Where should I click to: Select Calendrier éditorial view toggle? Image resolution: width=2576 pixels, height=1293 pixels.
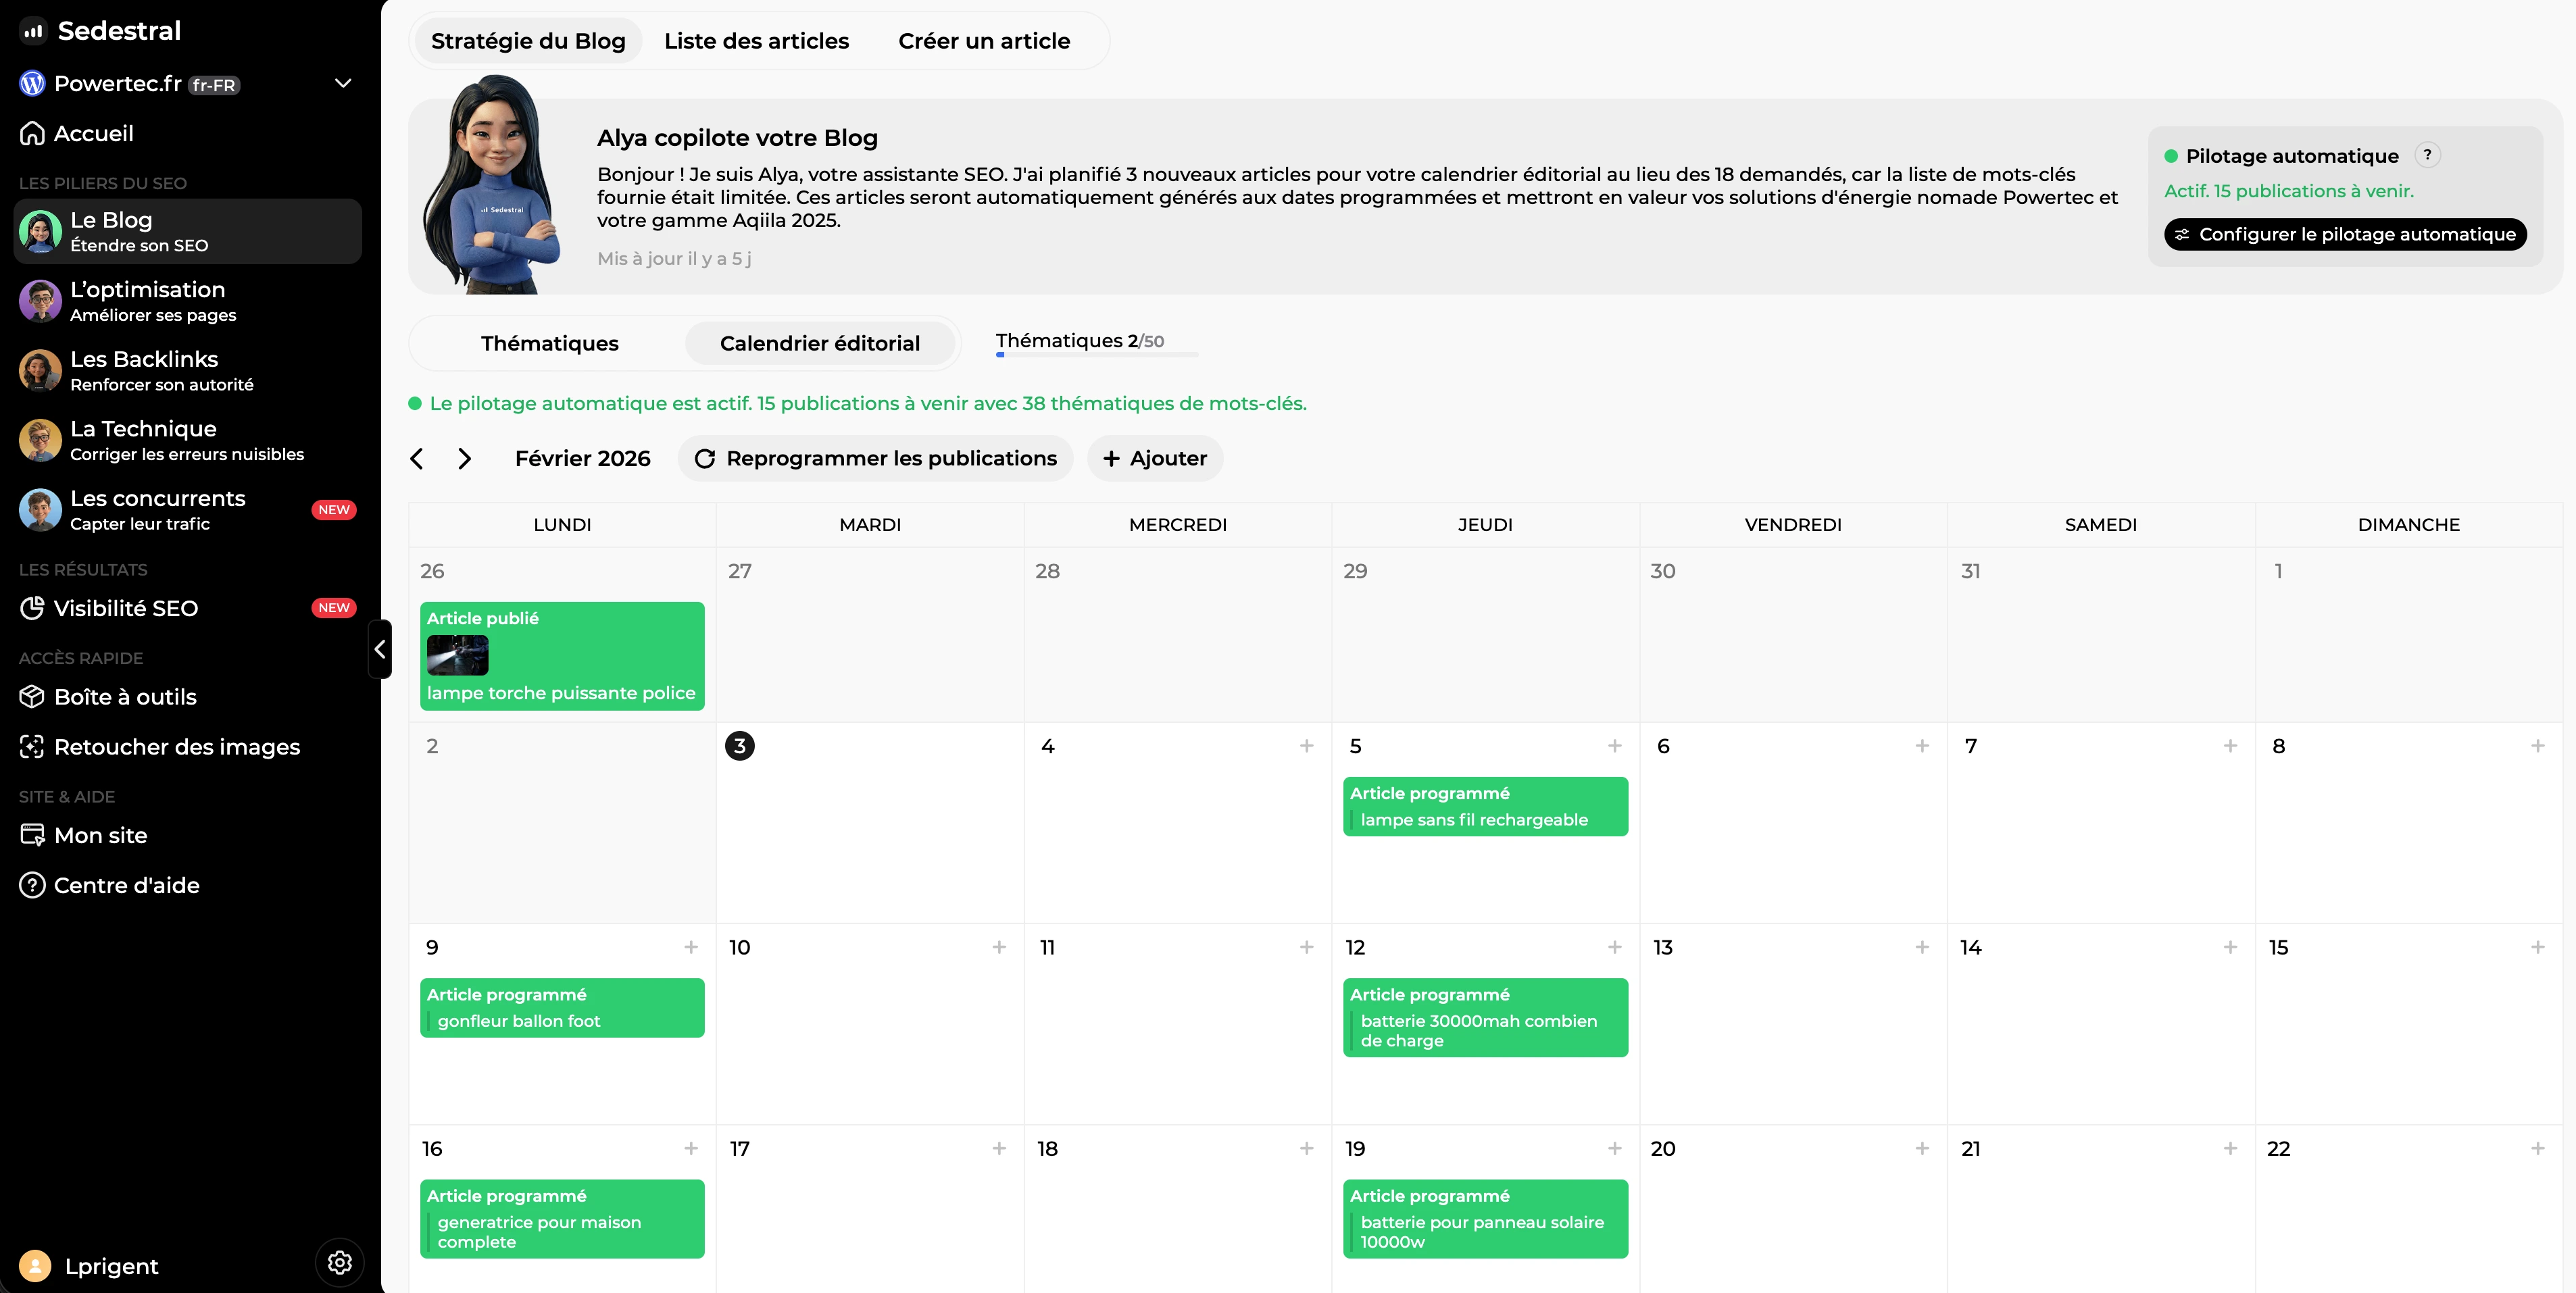(x=819, y=343)
